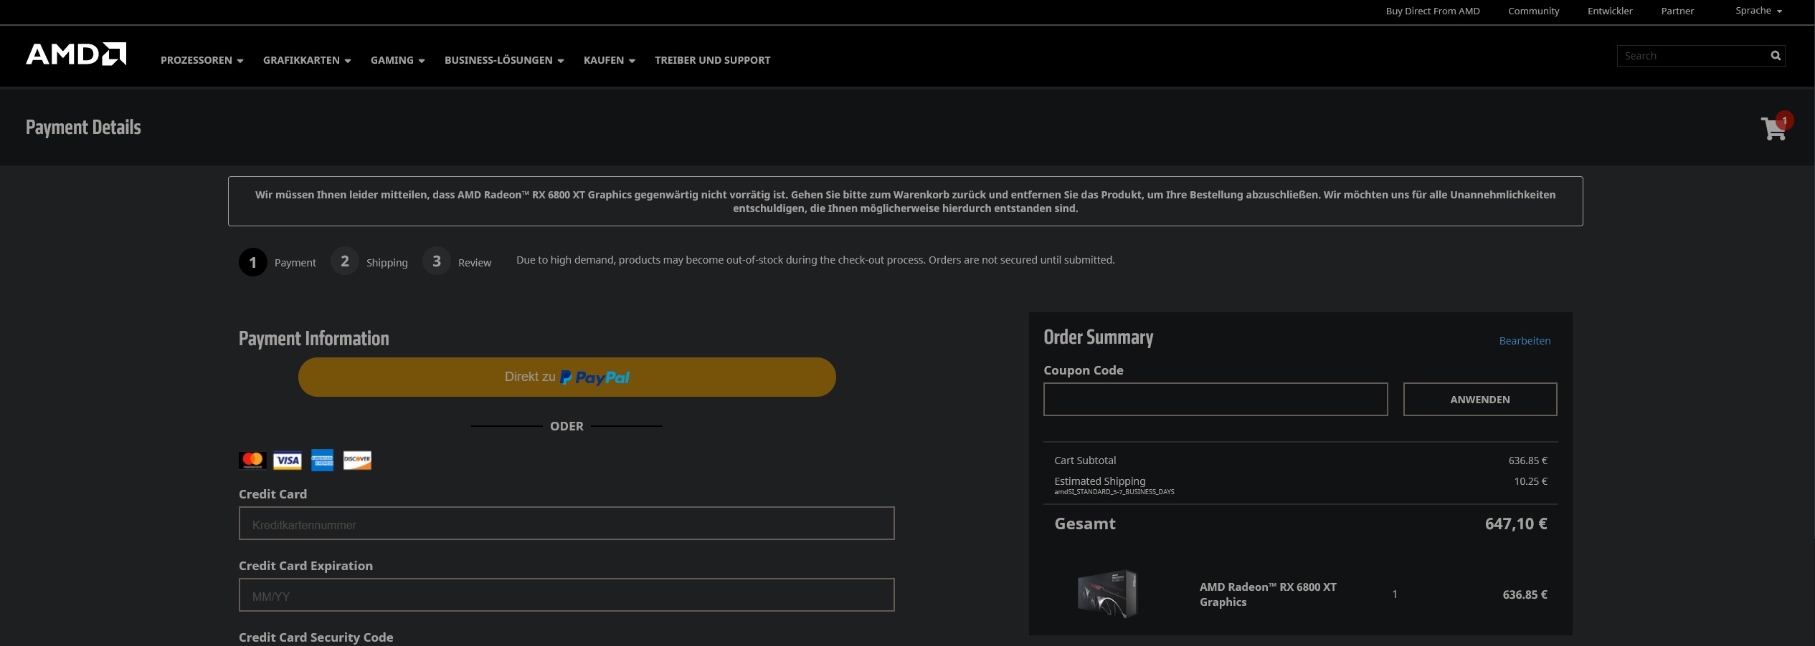Click the Payment step label

[295, 263]
